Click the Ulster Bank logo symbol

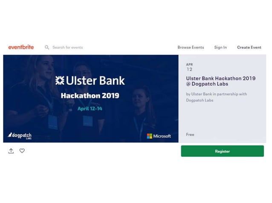(x=60, y=81)
